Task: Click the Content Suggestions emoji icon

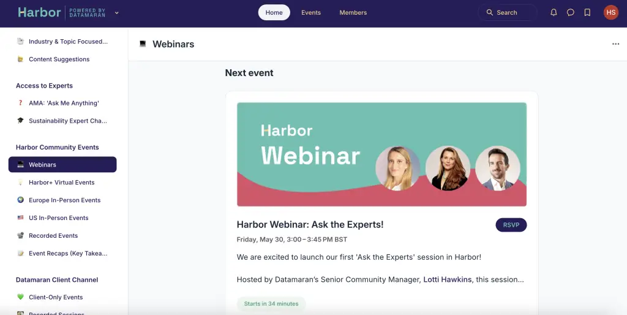Action: (20, 59)
